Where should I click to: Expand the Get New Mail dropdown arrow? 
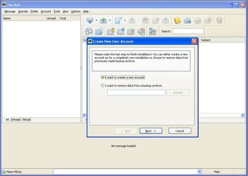pos(96,21)
